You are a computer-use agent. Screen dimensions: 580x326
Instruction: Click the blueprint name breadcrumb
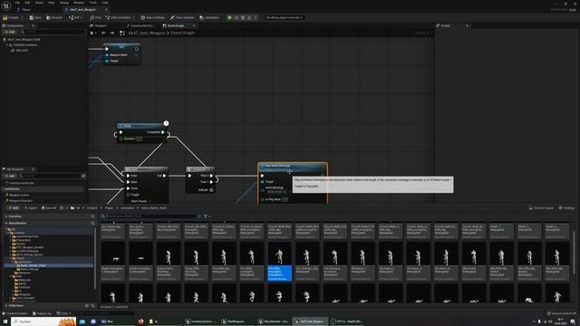coord(147,33)
